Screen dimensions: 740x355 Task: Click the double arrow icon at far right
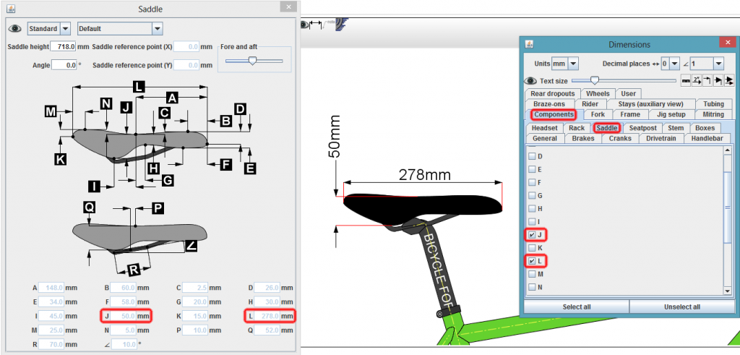[729, 80]
